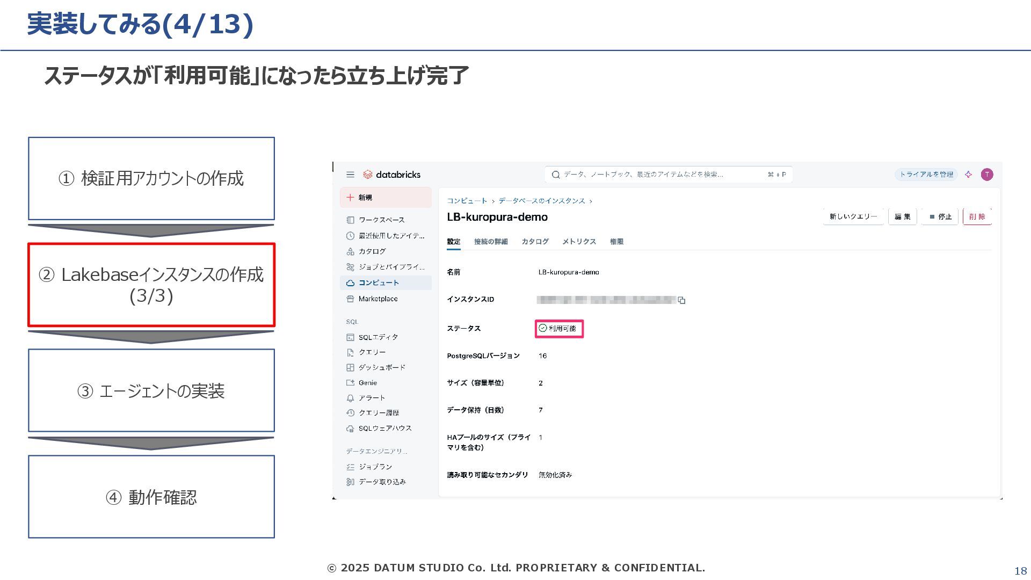Select the SQLエディタ sidebar label
Viewport: 1031px width, 580px height.
pyautogui.click(x=379, y=337)
